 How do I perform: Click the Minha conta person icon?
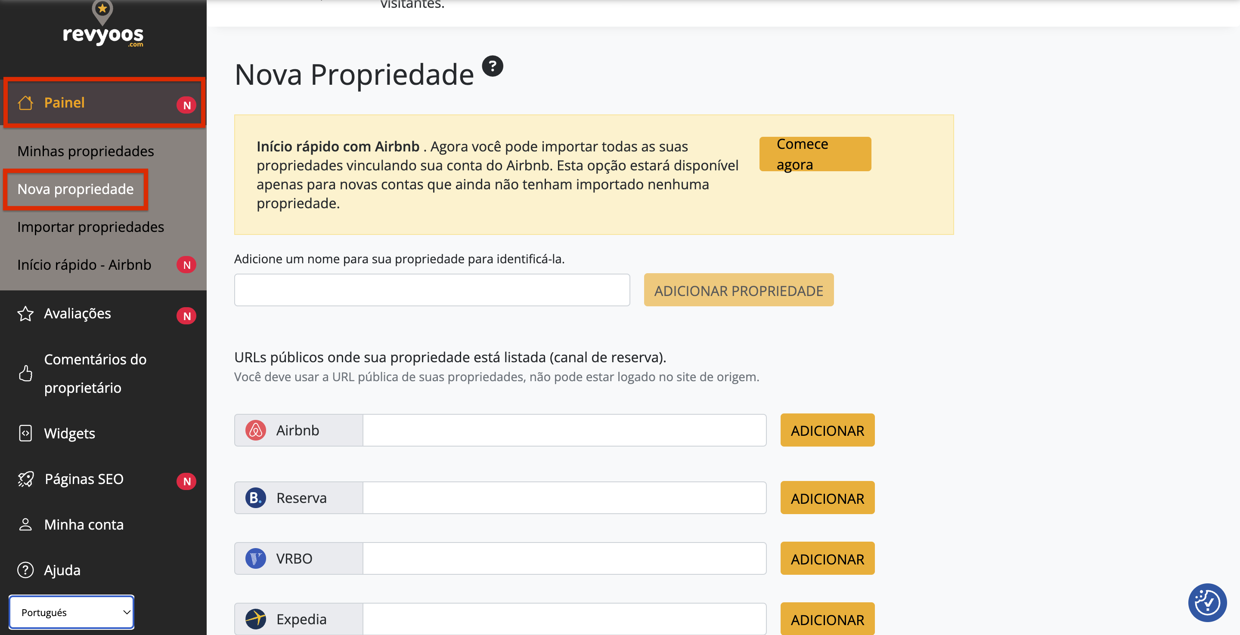[26, 524]
